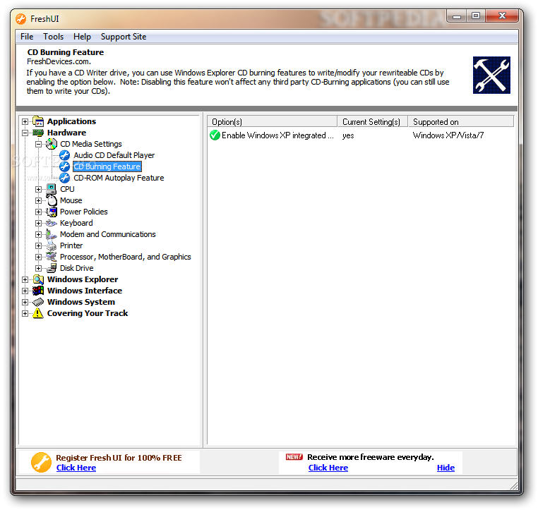Click the Mouse icon in the tree
The height and width of the screenshot is (510, 538).
[x=52, y=200]
